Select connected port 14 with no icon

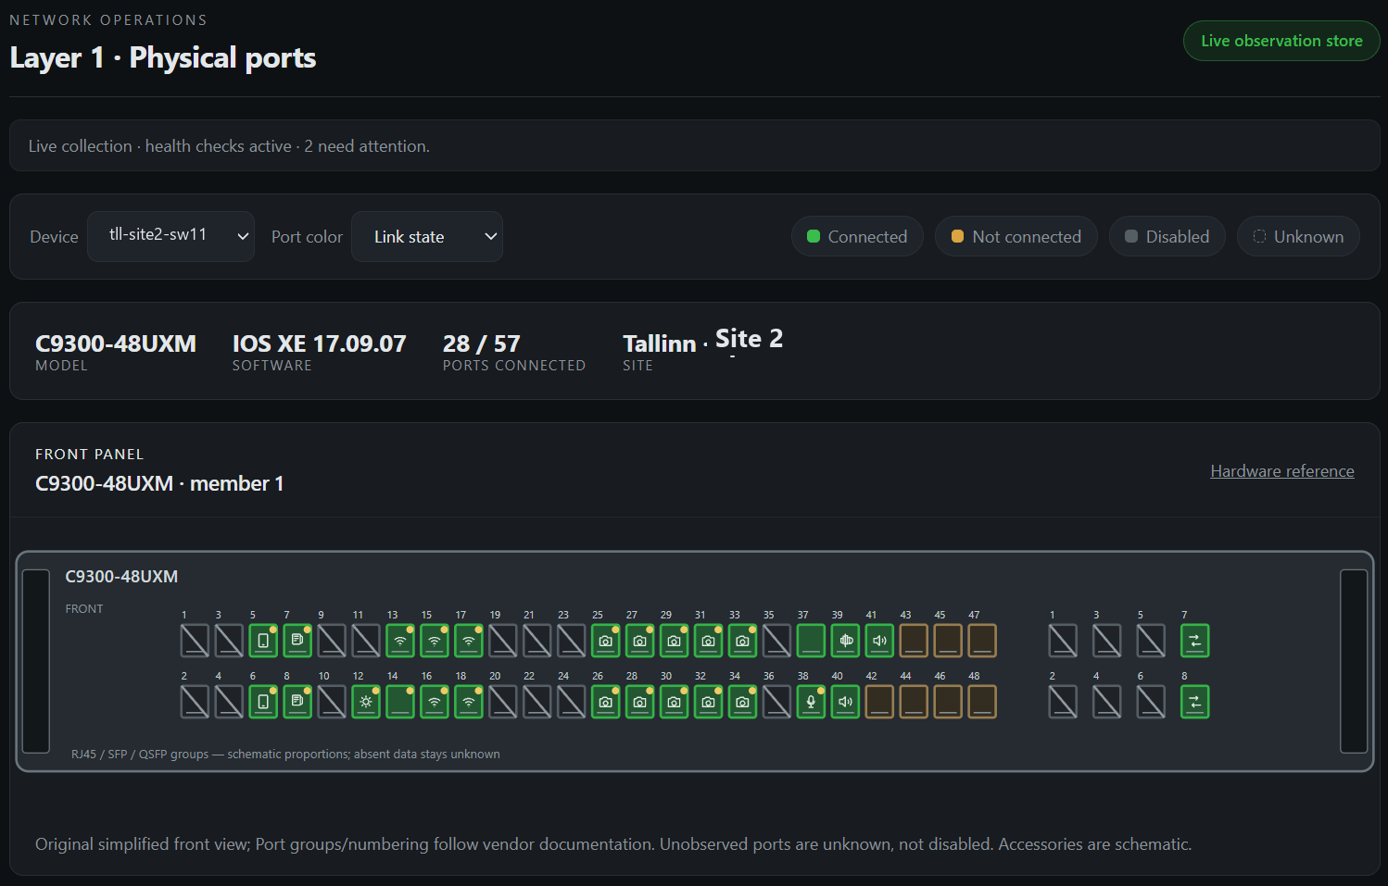[400, 702]
